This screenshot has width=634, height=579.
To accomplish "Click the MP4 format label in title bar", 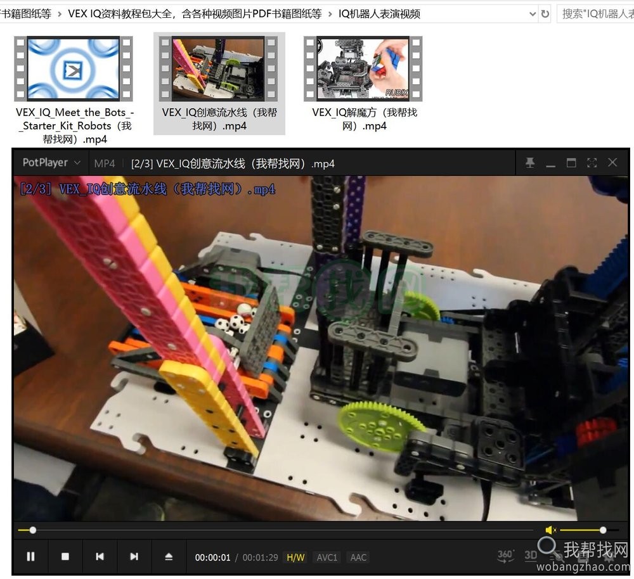I will [105, 163].
